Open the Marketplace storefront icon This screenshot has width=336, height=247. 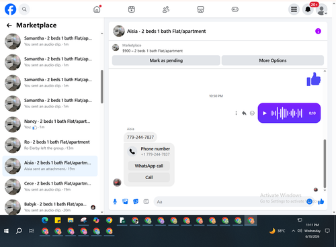point(200,9)
